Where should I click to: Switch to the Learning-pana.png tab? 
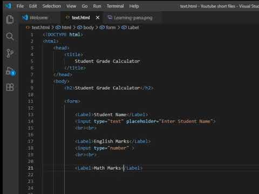coord(133,18)
